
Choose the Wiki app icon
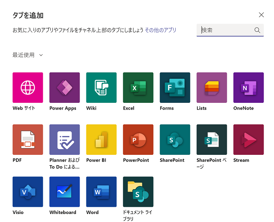pos(101,88)
